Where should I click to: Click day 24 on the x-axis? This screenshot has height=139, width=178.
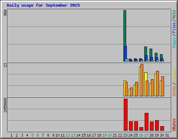(x=130, y=135)
